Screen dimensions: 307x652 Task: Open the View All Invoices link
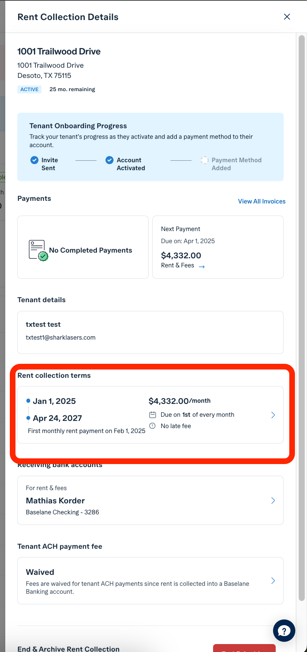click(262, 201)
